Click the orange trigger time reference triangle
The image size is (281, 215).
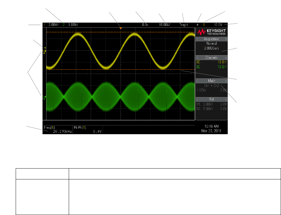click(x=121, y=28)
